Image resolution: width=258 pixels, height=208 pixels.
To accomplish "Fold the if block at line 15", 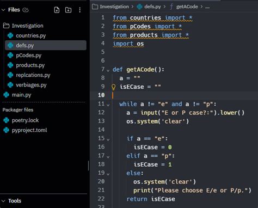I will [x=108, y=139].
